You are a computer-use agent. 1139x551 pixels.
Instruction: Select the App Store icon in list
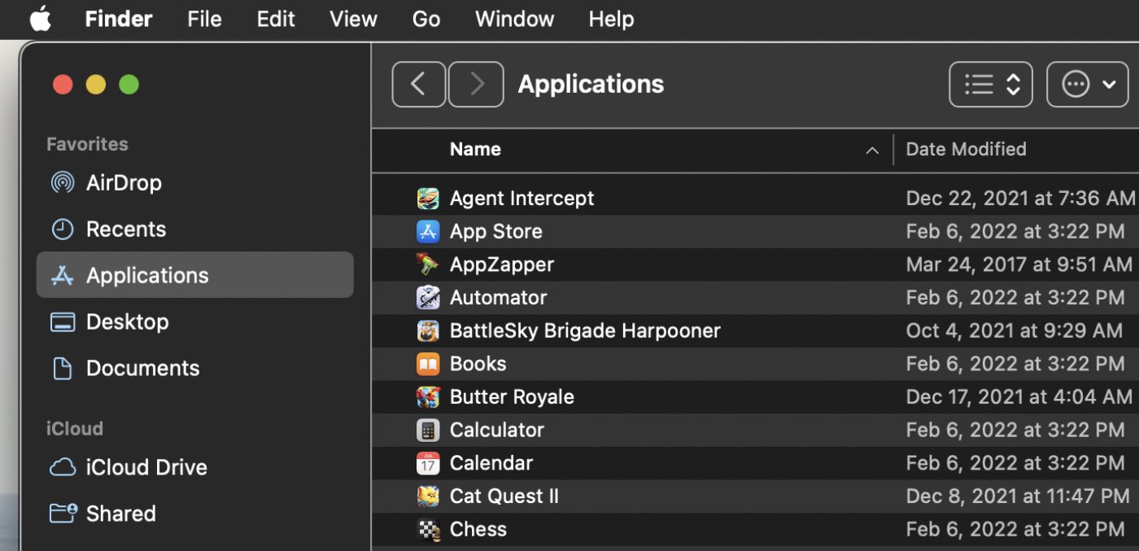(428, 232)
